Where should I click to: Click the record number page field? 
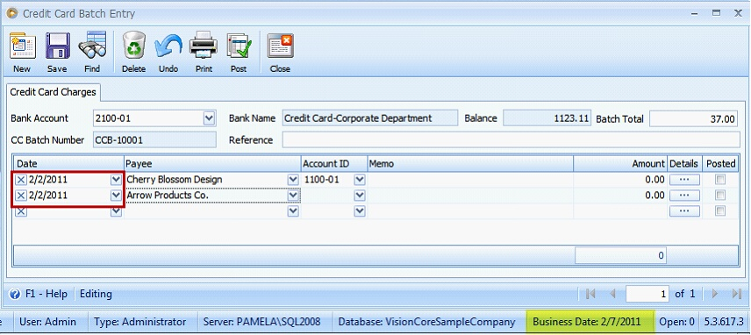pyautogui.click(x=647, y=294)
